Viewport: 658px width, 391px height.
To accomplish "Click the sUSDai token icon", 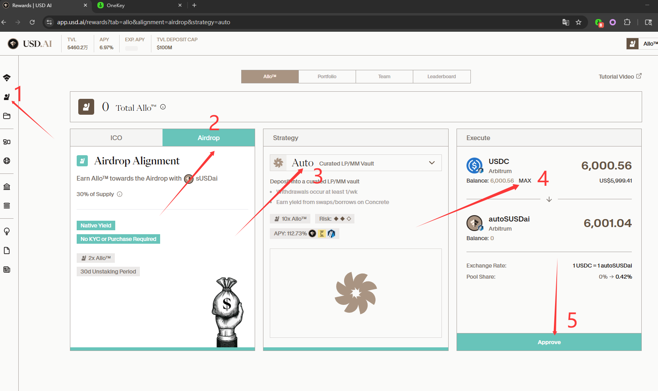I will click(x=189, y=179).
